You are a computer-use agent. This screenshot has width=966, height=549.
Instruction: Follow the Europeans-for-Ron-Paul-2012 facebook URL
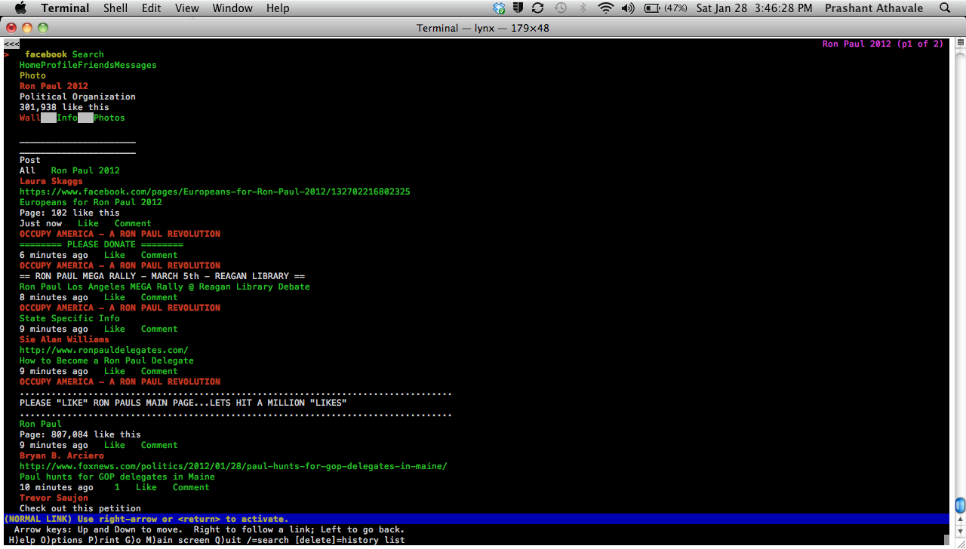coord(215,192)
